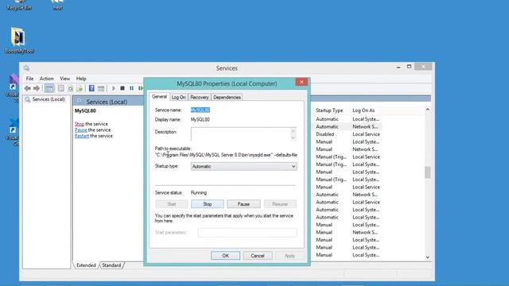Switch to the Recovery tab
Viewport: 509px width, 286px height.
point(200,97)
